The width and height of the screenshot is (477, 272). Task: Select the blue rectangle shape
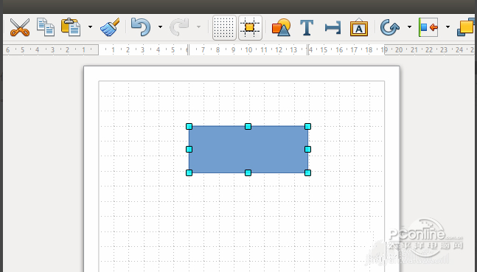248,150
